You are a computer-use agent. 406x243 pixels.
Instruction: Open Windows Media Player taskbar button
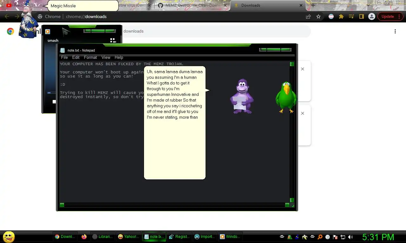click(230, 237)
